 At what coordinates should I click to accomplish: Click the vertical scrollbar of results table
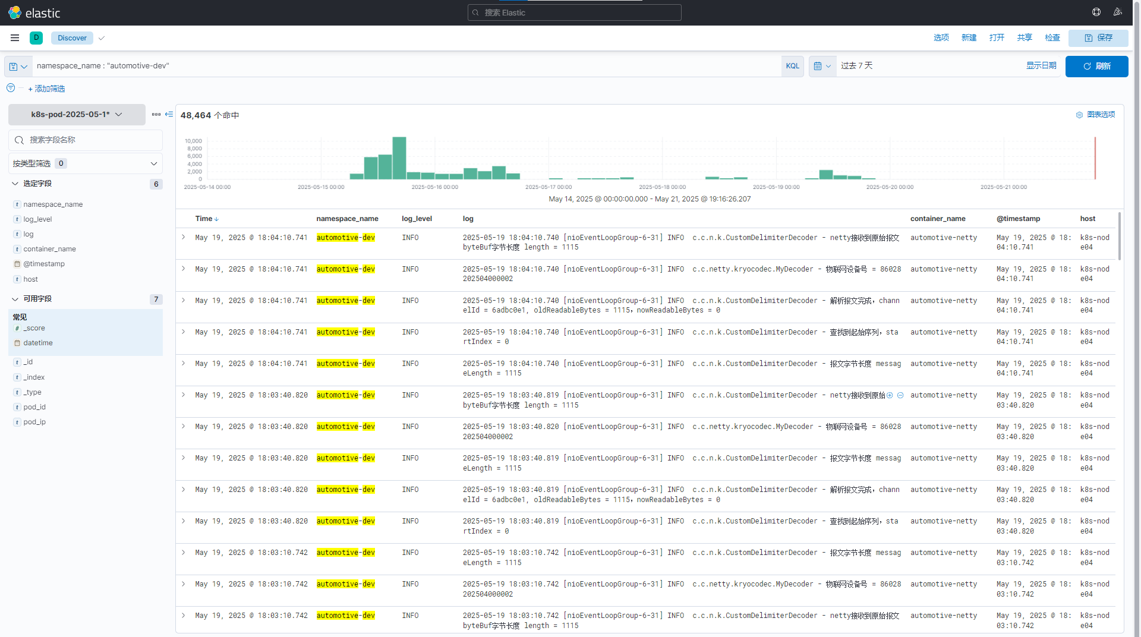1120,236
